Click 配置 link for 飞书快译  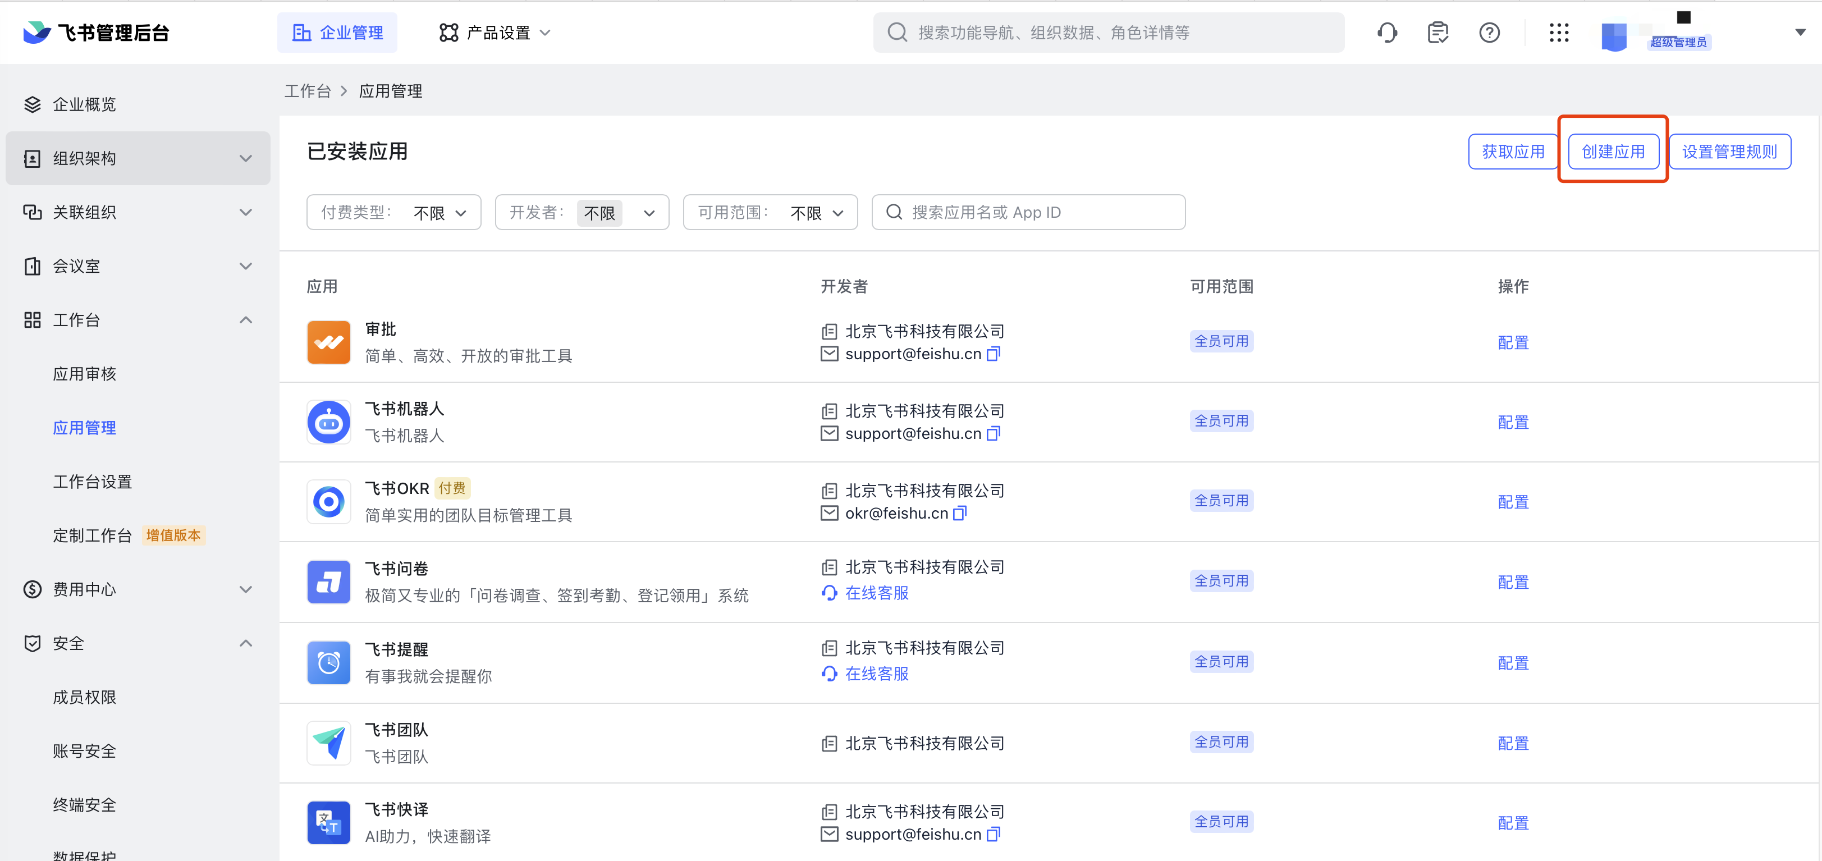coord(1513,823)
